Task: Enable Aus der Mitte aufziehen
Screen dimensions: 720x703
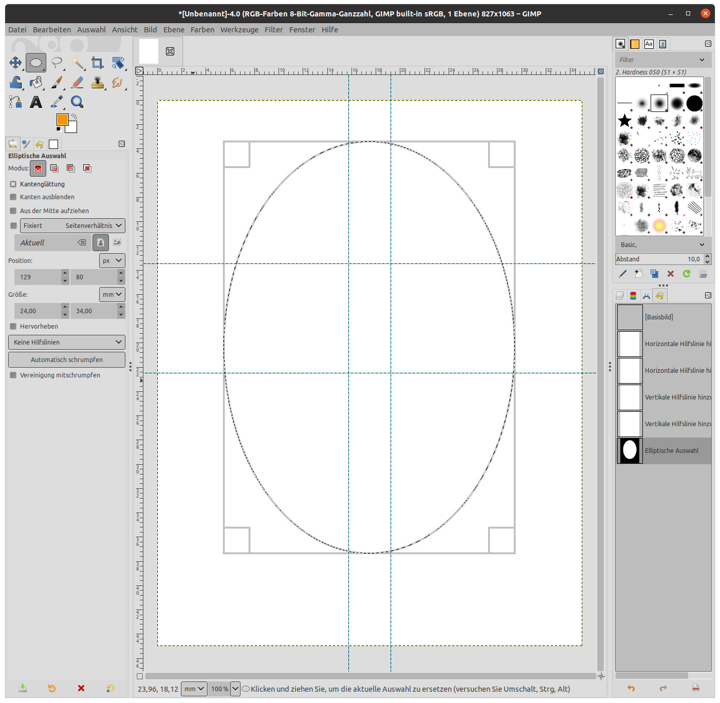Action: (13, 211)
